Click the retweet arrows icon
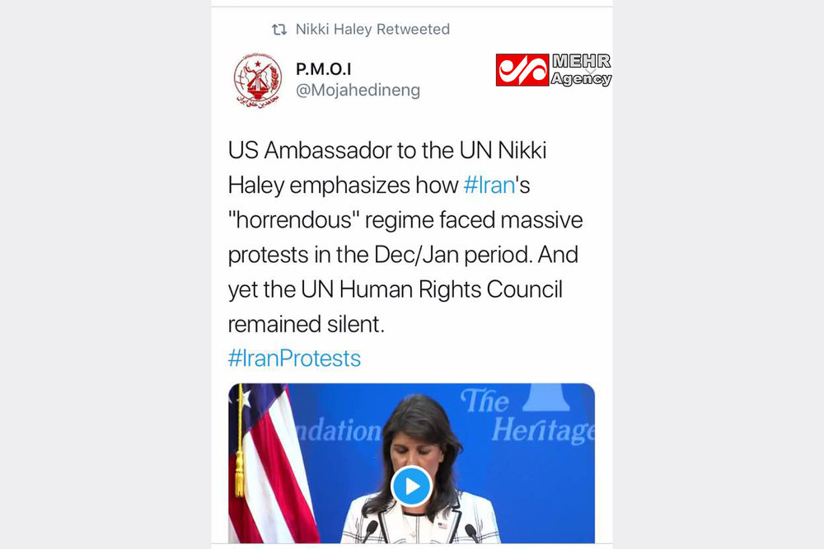 tap(279, 30)
